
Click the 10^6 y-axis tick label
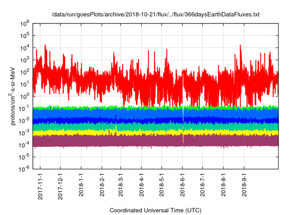24,24
